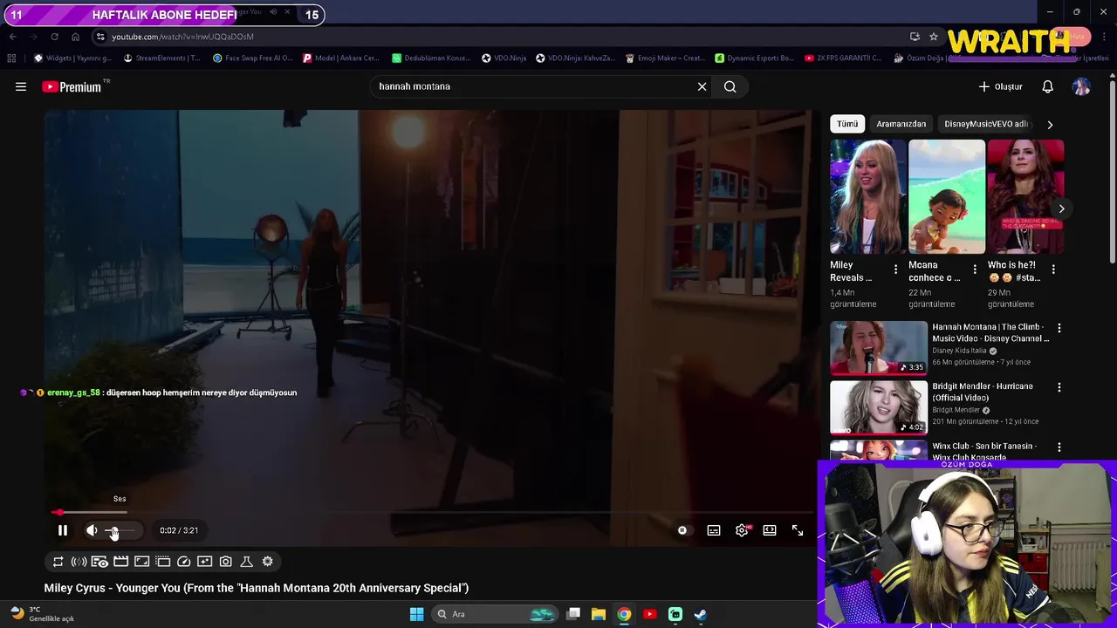Click the screen-with-plus icon under video
The image size is (1117, 628).
point(204,562)
